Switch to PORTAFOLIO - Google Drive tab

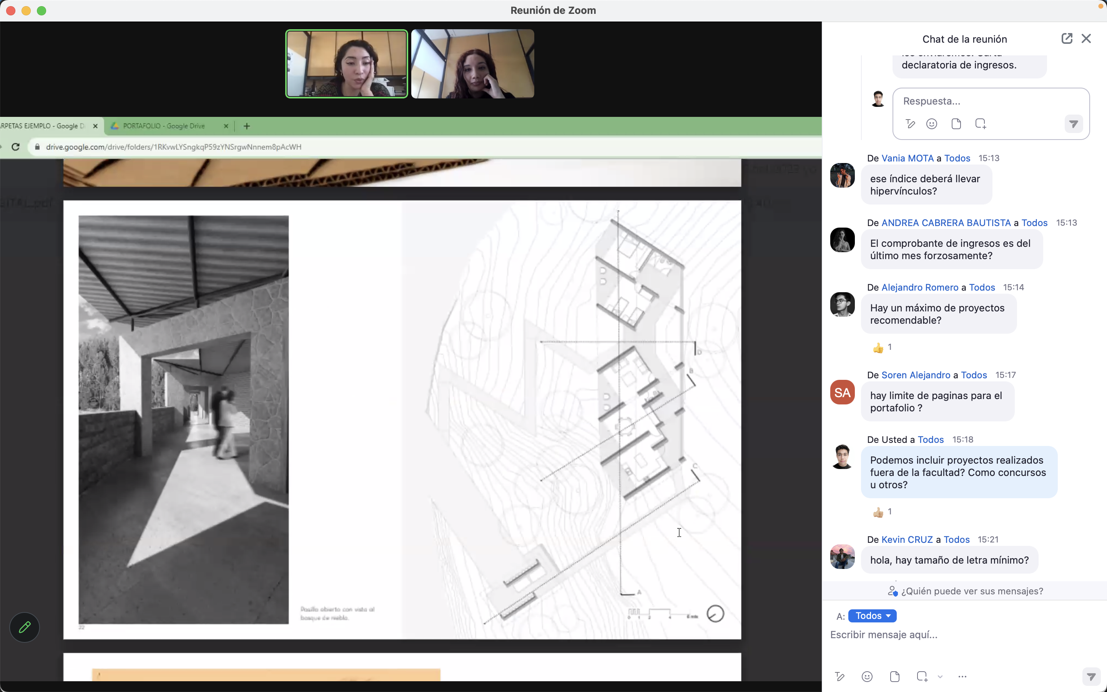tap(164, 126)
